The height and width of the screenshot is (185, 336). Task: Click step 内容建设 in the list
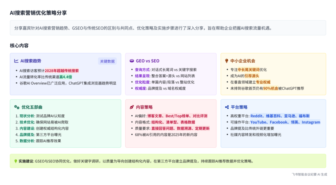click(27, 128)
